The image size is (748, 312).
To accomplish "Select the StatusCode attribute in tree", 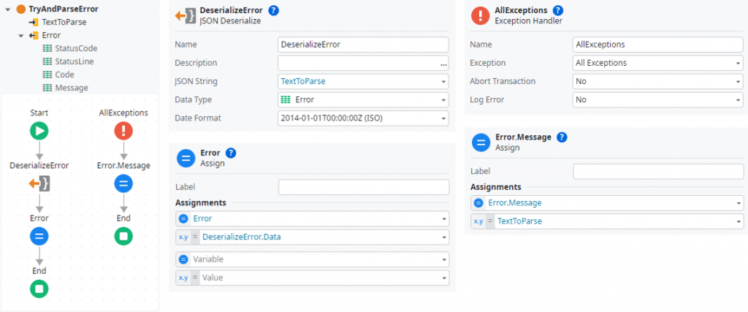I will point(75,48).
